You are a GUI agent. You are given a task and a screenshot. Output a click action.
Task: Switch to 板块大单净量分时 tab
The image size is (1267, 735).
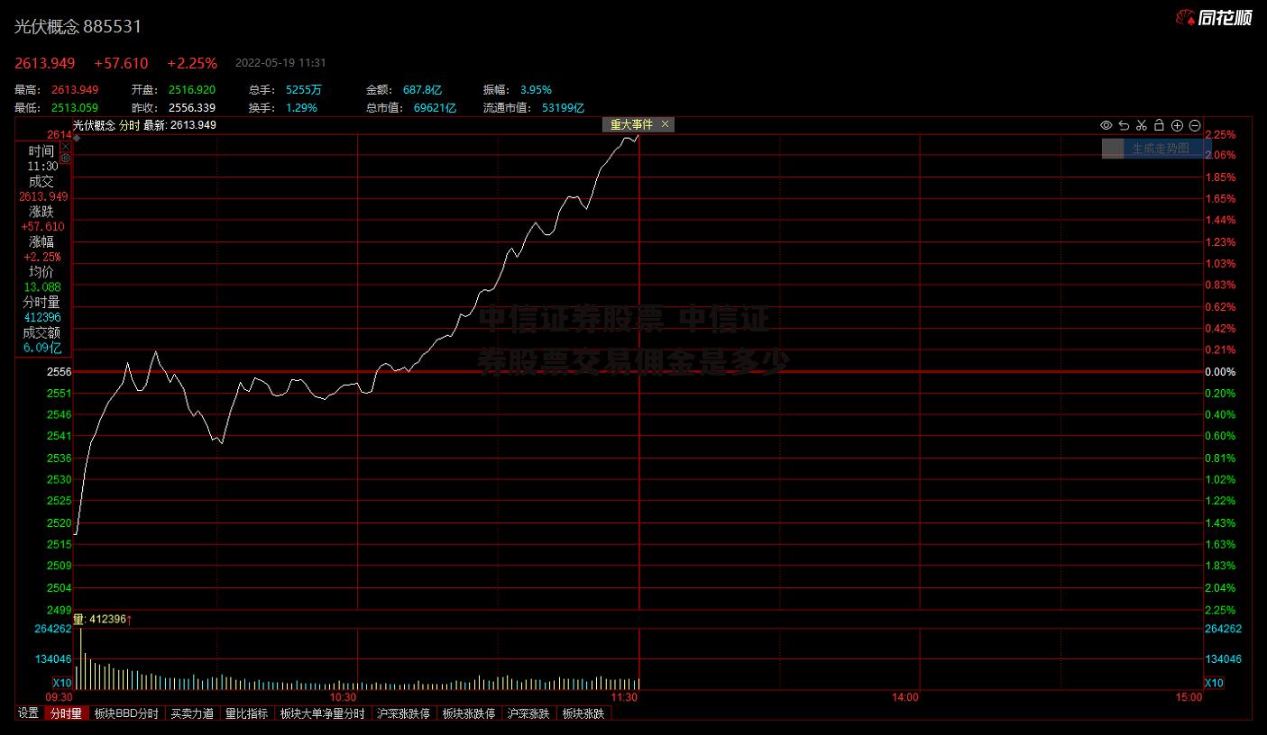point(322,713)
